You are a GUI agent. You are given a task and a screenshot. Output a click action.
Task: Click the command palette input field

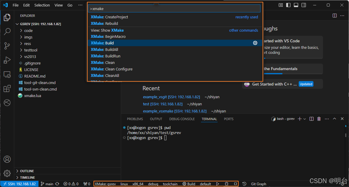pyautogui.click(x=174, y=9)
